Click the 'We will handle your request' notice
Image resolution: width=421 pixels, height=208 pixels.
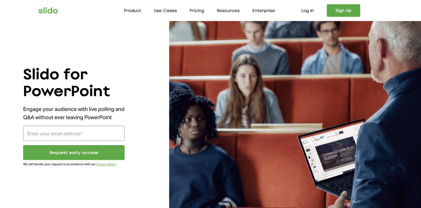[59, 164]
